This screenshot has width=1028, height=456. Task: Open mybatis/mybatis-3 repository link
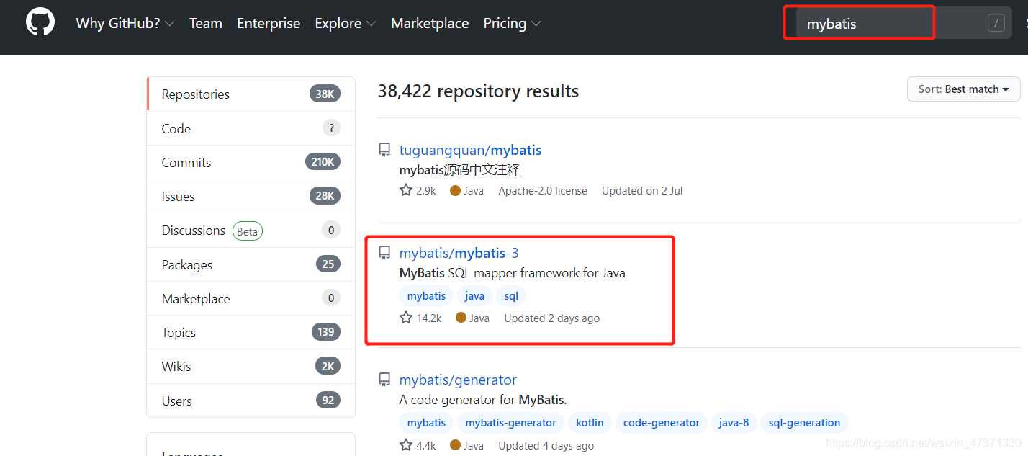[459, 253]
